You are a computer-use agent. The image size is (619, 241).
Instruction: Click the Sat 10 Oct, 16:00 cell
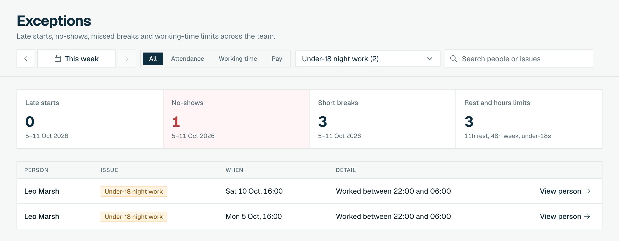(x=254, y=191)
